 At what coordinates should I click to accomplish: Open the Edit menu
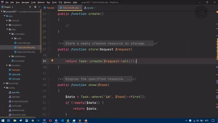[x=12, y=2]
